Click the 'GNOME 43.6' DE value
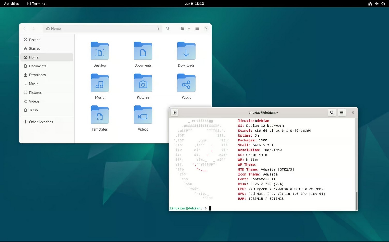 click(x=257, y=155)
